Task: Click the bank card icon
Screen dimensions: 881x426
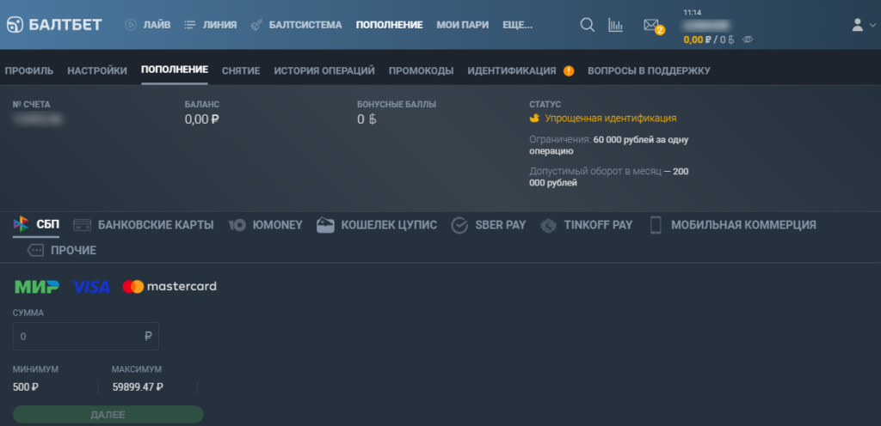Action: coord(83,225)
